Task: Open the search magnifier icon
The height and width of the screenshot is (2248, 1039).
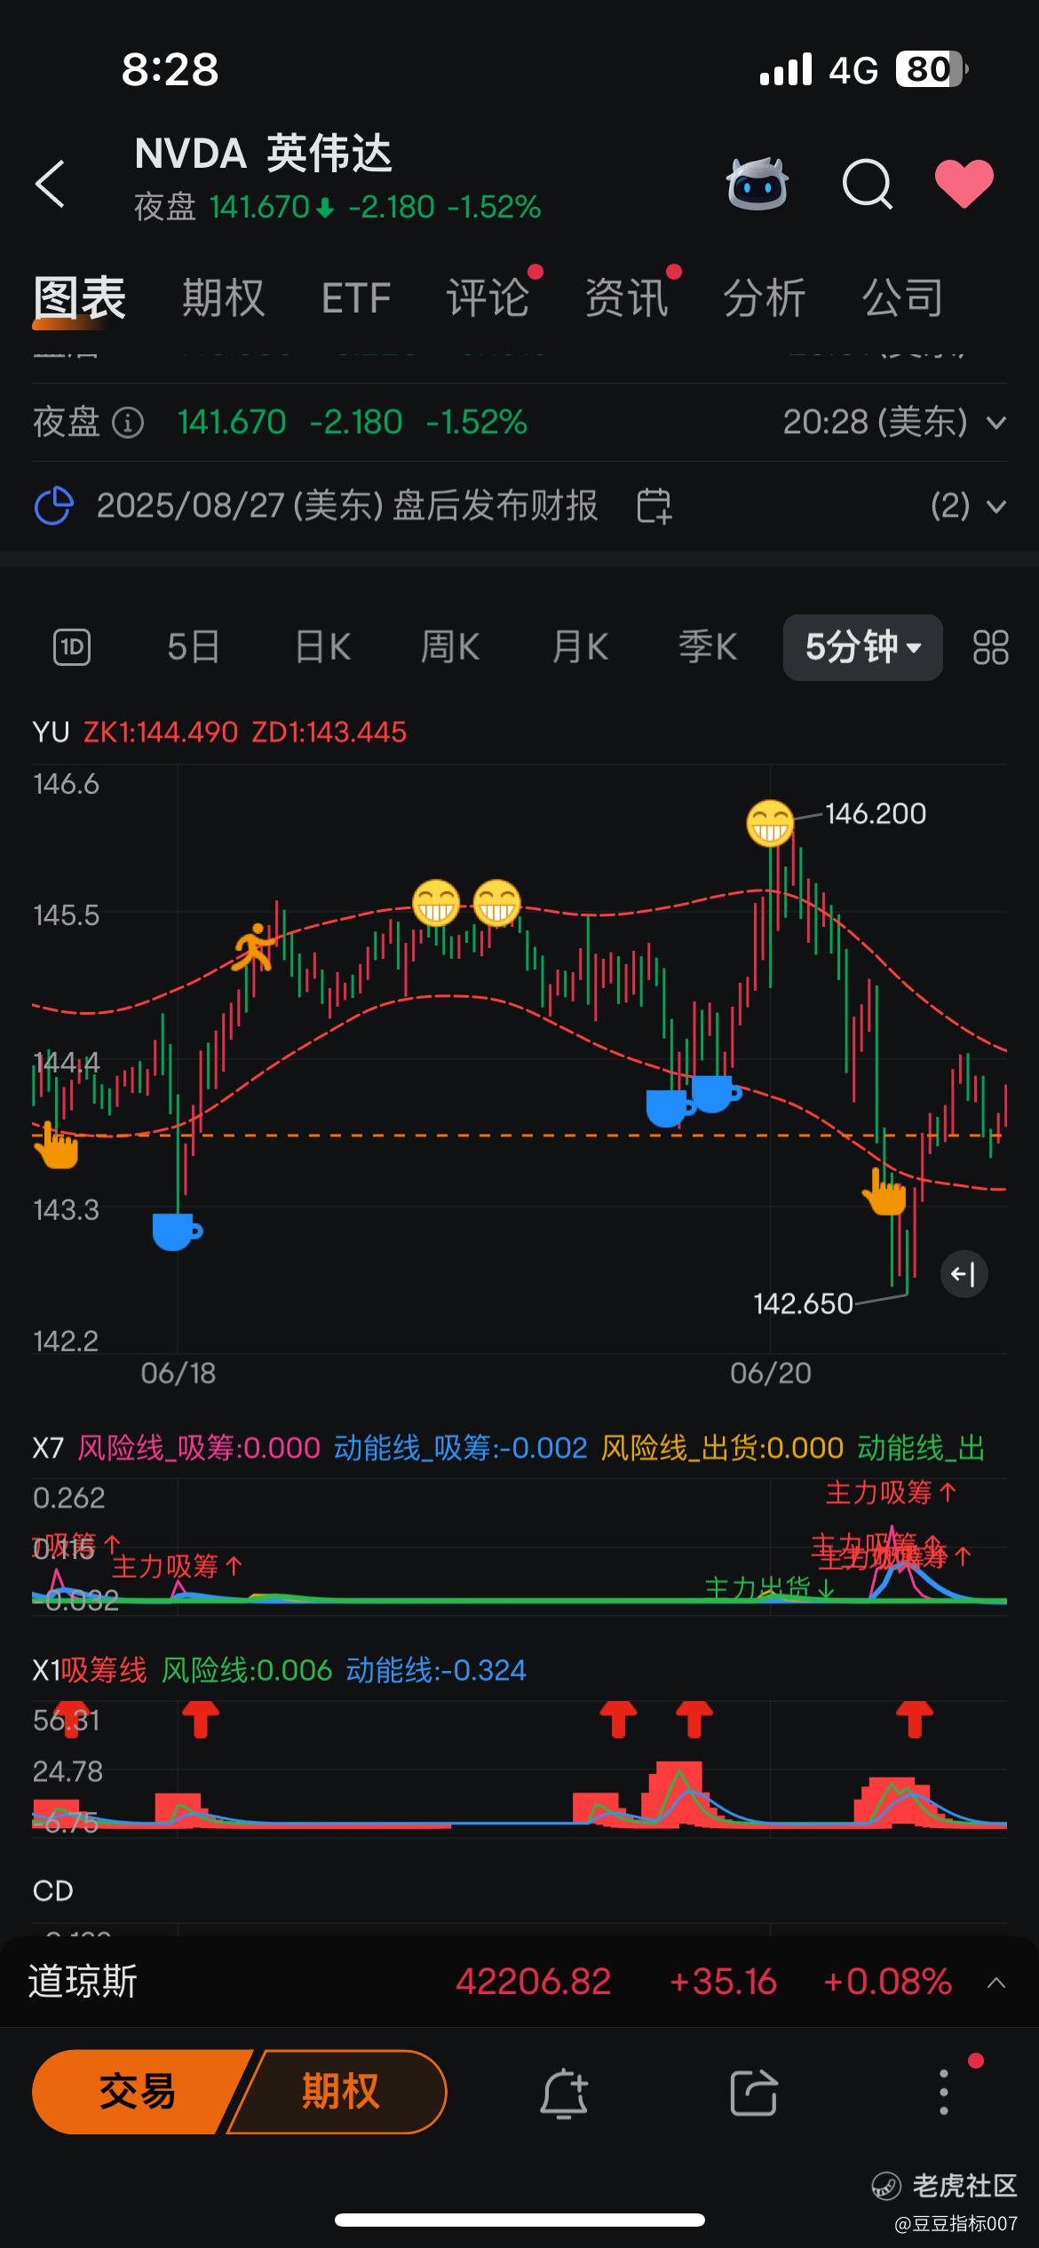Action: pos(867,184)
